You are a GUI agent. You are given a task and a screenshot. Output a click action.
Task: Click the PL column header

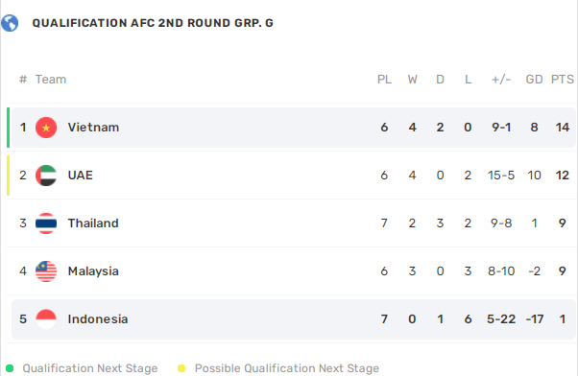click(384, 80)
